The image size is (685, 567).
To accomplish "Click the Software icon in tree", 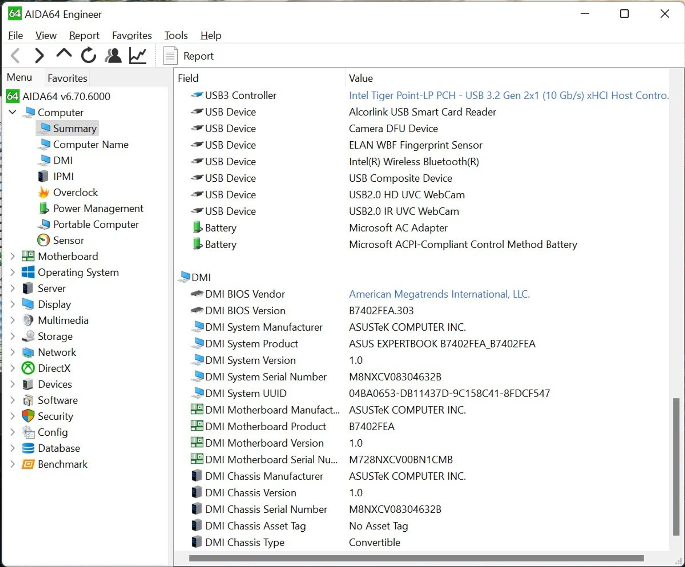I will 28,400.
